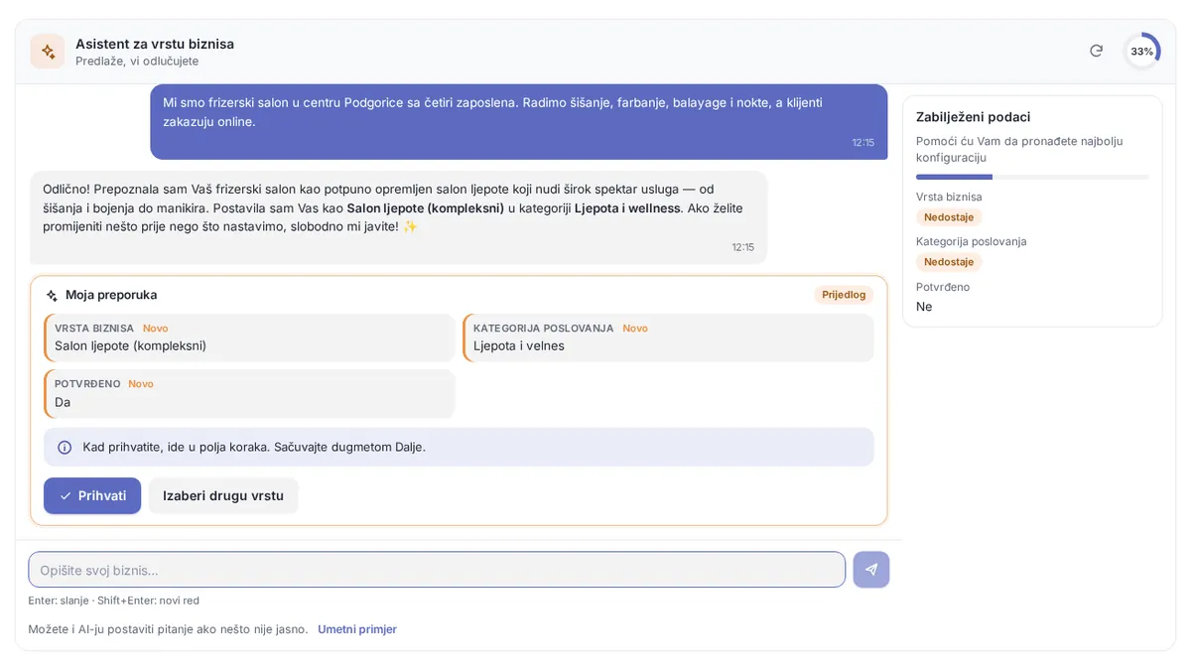The image size is (1191, 670).
Task: Choose Izaberi drugu vrstu
Action: [x=223, y=496]
